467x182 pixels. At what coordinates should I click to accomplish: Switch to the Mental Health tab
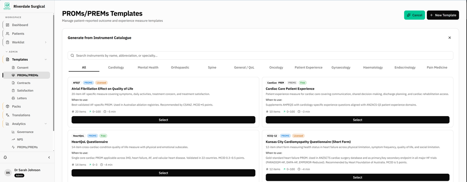click(148, 67)
